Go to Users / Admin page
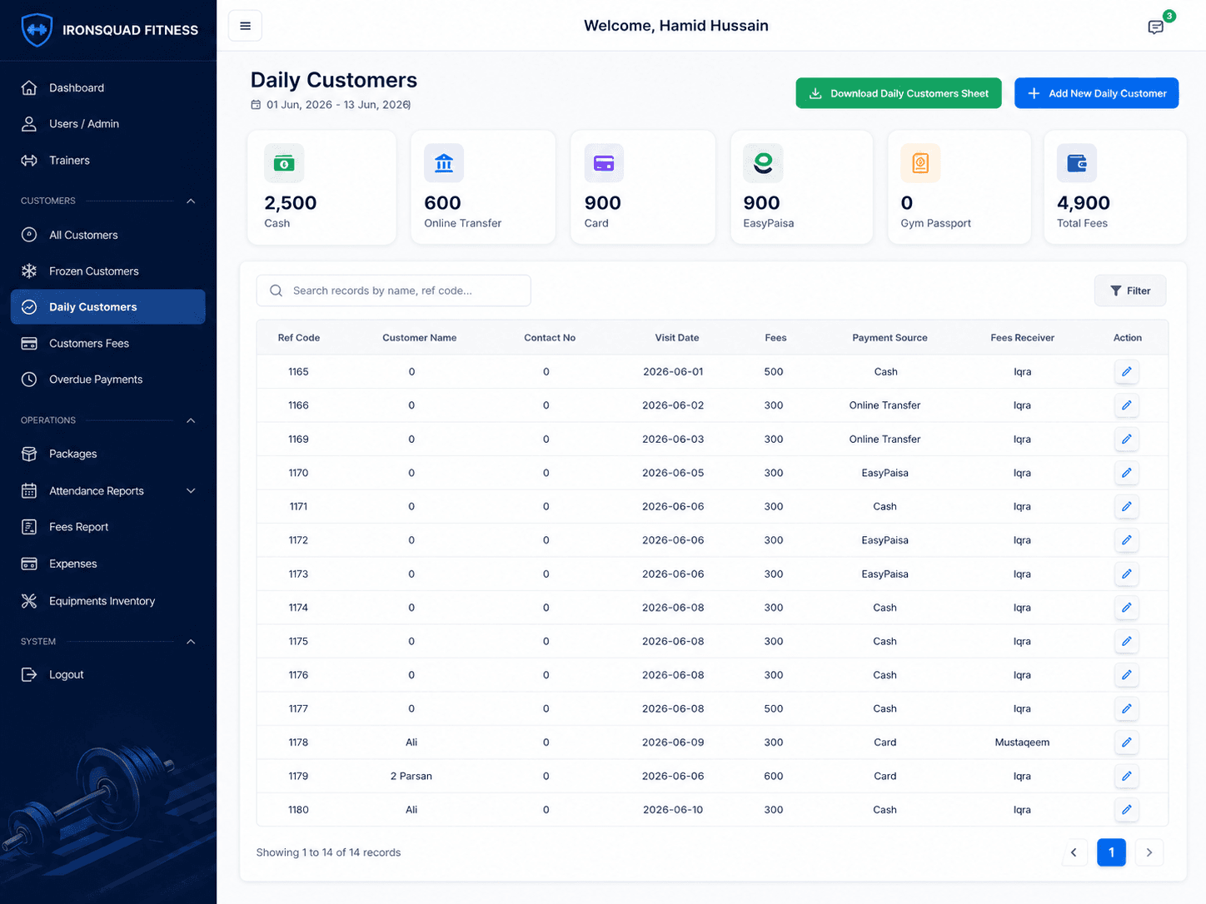Screen dimensions: 1206x904 (x=108, y=124)
